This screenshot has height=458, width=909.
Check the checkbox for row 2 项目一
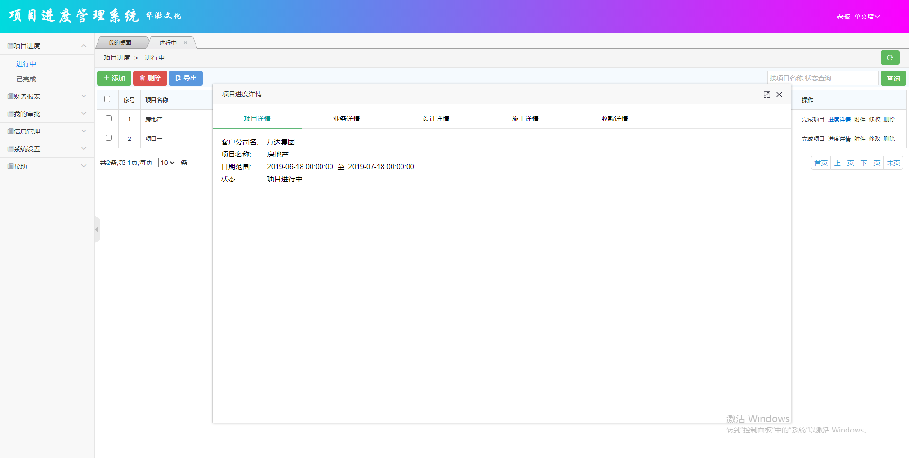click(x=108, y=138)
